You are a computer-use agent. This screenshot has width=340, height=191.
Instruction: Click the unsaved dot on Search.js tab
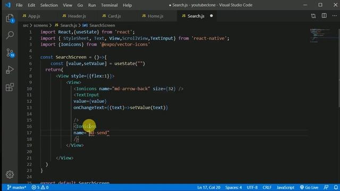pyautogui.click(x=211, y=16)
